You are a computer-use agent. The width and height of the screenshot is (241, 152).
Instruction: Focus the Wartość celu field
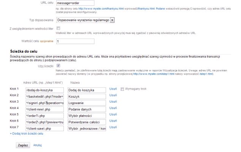[75, 41]
